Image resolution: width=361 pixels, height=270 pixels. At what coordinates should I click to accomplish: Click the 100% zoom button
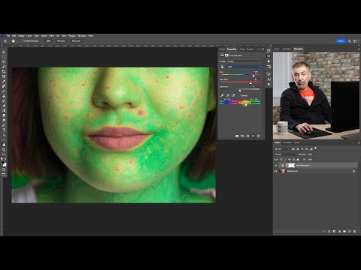(48, 41)
